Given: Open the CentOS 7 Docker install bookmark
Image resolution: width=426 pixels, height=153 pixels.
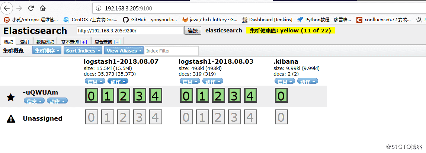Looking at the screenshot, I should pyautogui.click(x=90, y=20).
